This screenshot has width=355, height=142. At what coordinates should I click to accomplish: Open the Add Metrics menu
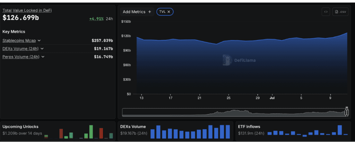137,12
